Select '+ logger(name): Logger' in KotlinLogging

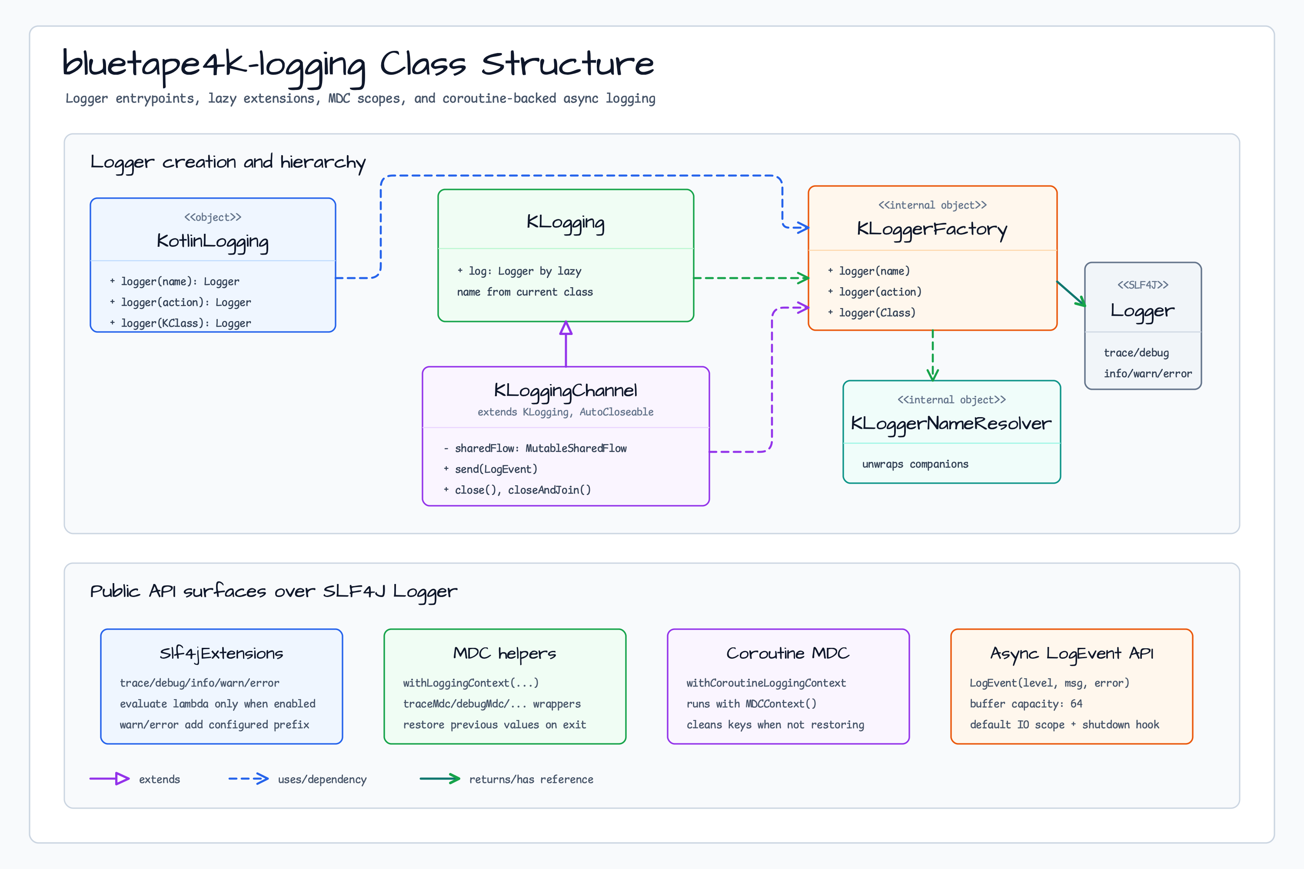click(x=175, y=282)
